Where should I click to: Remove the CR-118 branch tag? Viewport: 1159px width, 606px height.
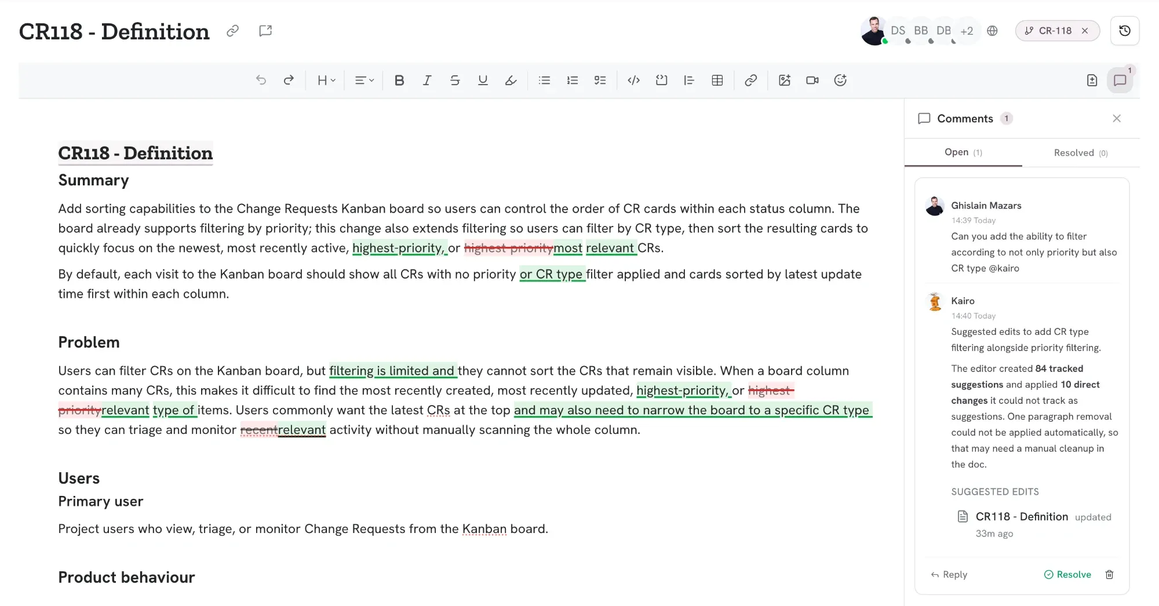(x=1085, y=31)
